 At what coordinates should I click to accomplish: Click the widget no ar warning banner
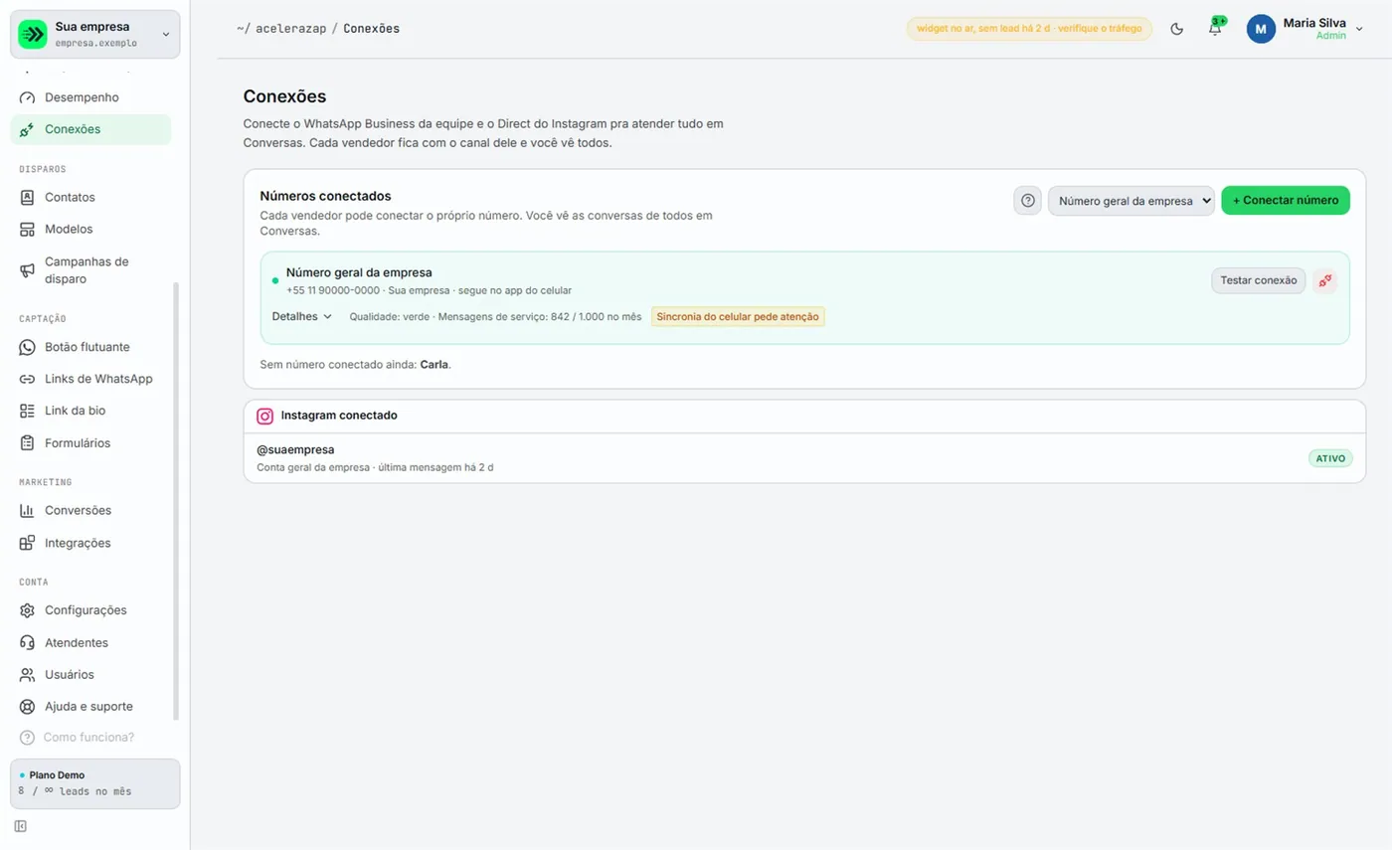(1029, 29)
